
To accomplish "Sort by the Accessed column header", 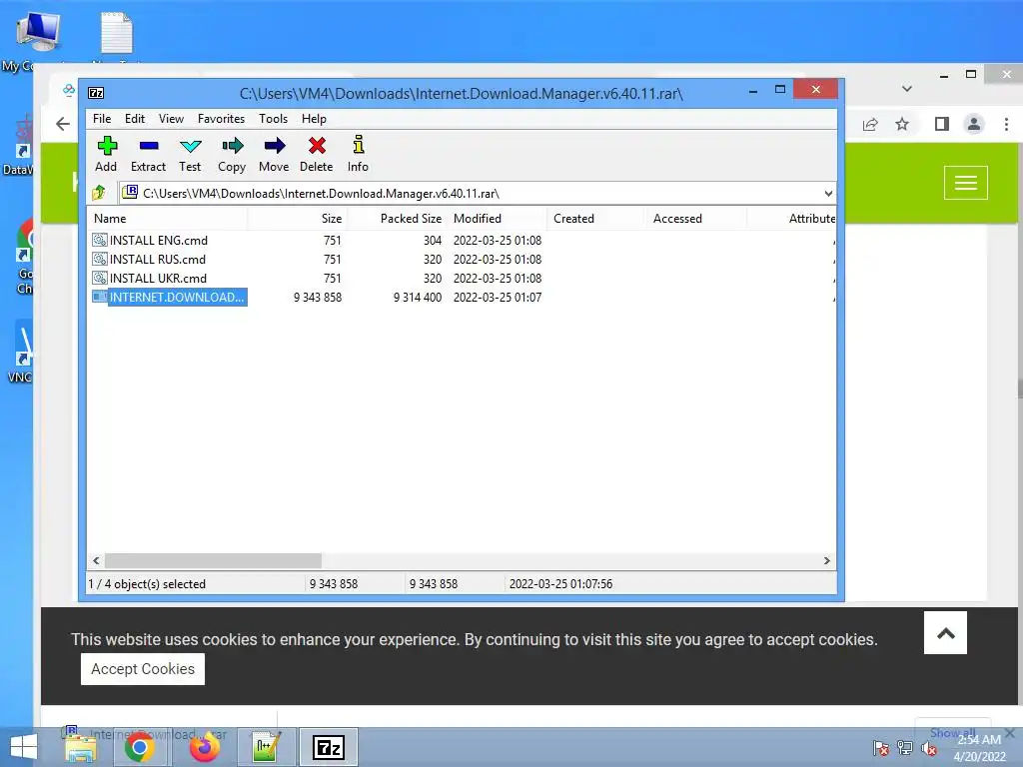I will point(696,219).
